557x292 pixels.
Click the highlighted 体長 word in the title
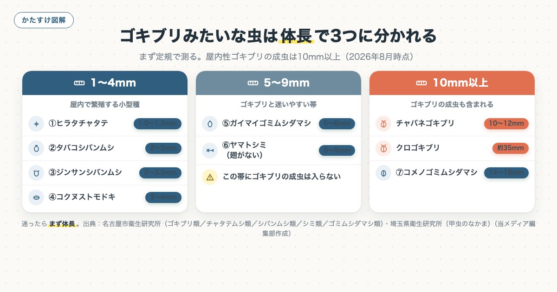pos(297,36)
